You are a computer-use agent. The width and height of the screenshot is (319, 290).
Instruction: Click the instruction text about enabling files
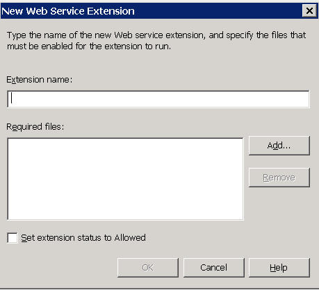click(x=156, y=40)
